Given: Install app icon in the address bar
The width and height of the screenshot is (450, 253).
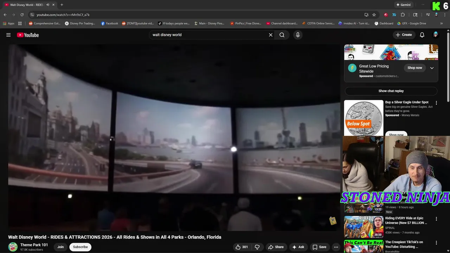Looking at the screenshot, I should [366, 15].
